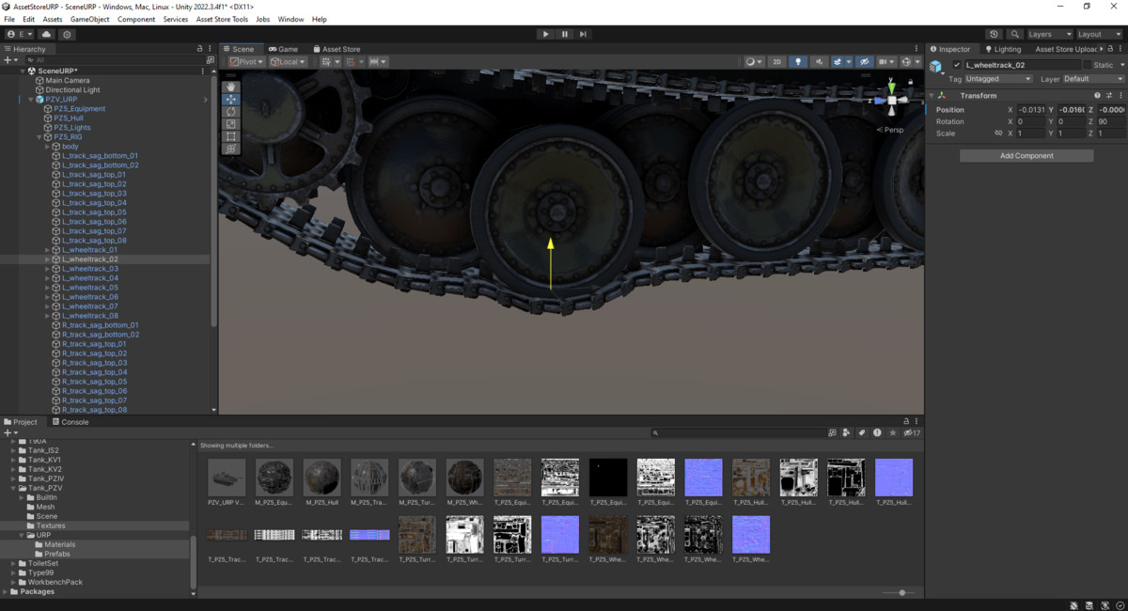Select the Move tool in scene
The height and width of the screenshot is (611, 1128).
click(x=231, y=99)
